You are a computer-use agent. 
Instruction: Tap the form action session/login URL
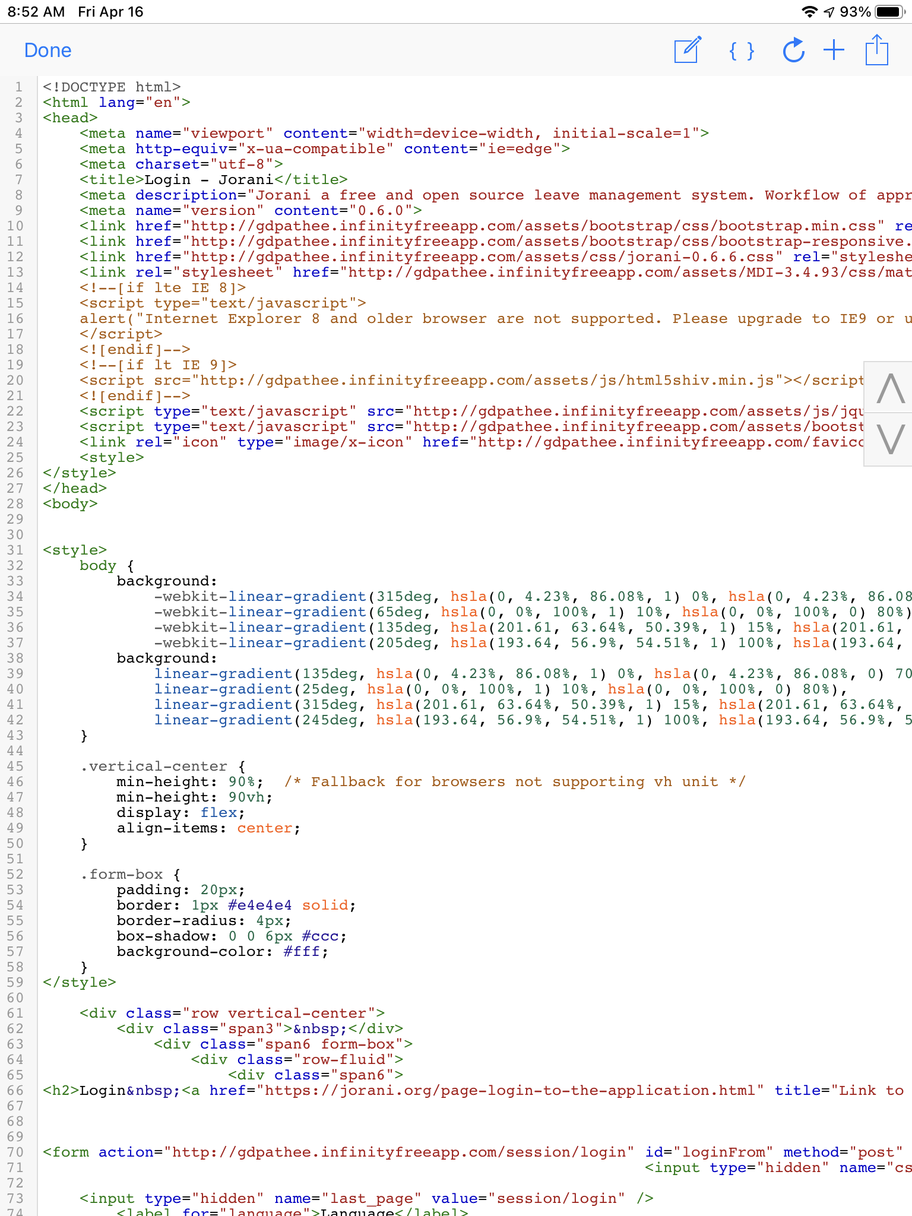point(398,1152)
